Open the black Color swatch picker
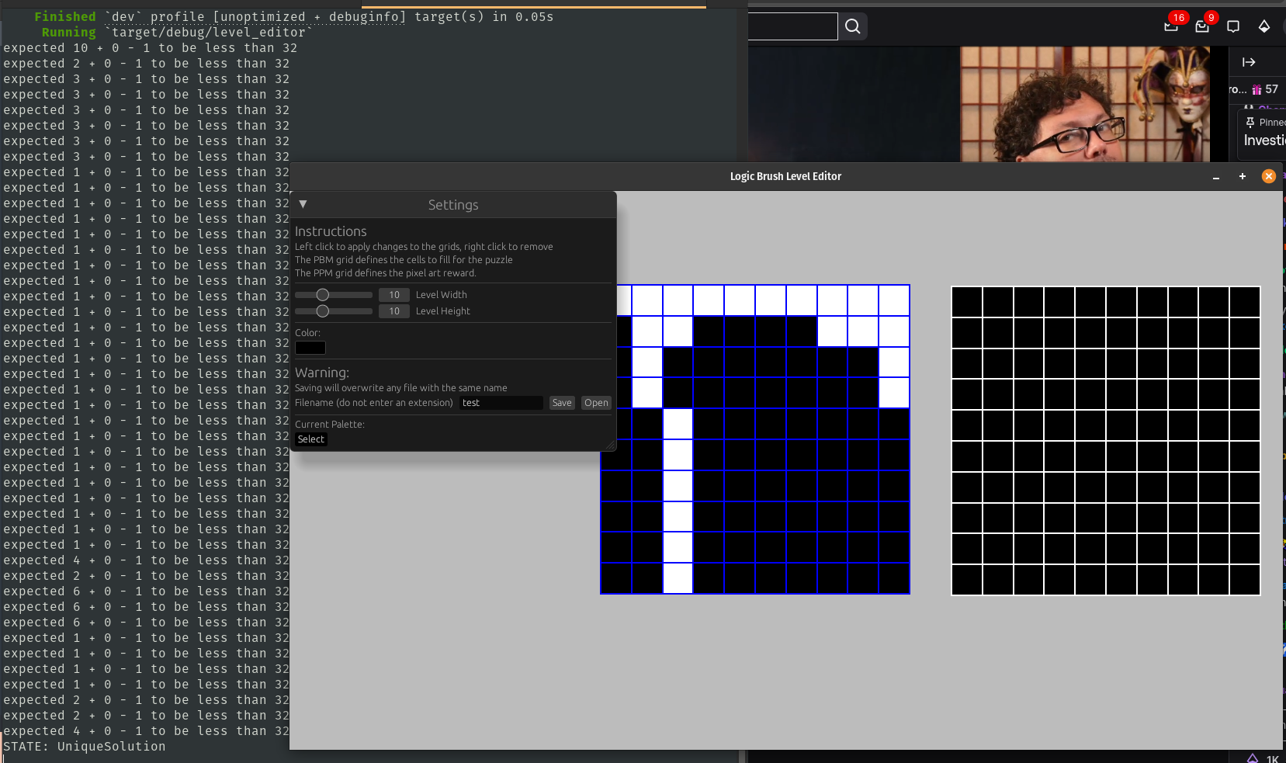The height and width of the screenshot is (763, 1286). [310, 348]
